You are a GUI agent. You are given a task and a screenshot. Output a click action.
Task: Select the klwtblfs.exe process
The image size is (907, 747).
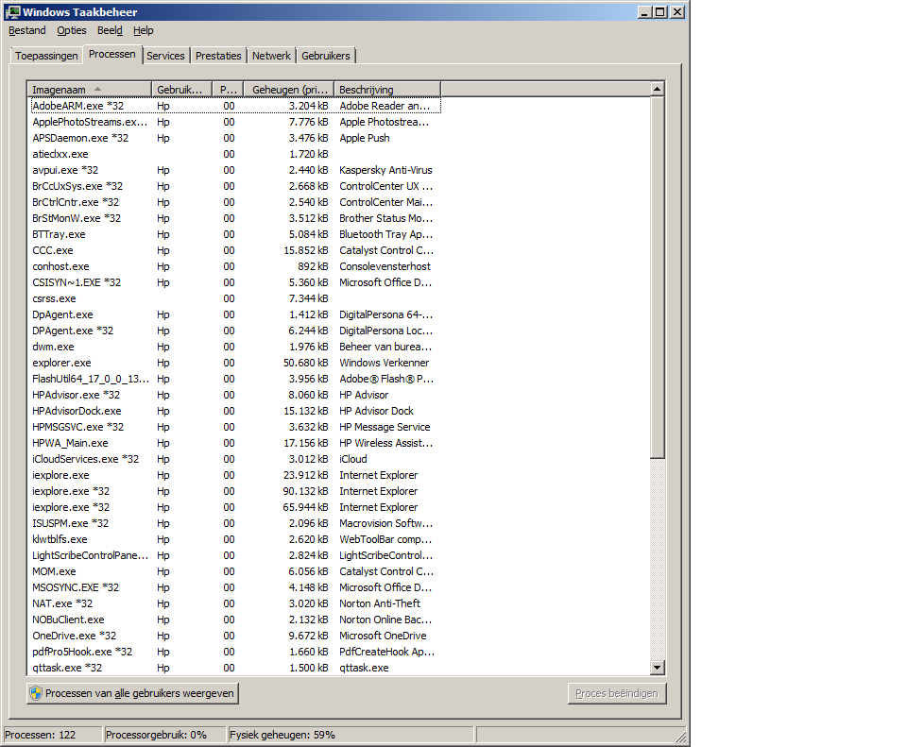coord(235,539)
